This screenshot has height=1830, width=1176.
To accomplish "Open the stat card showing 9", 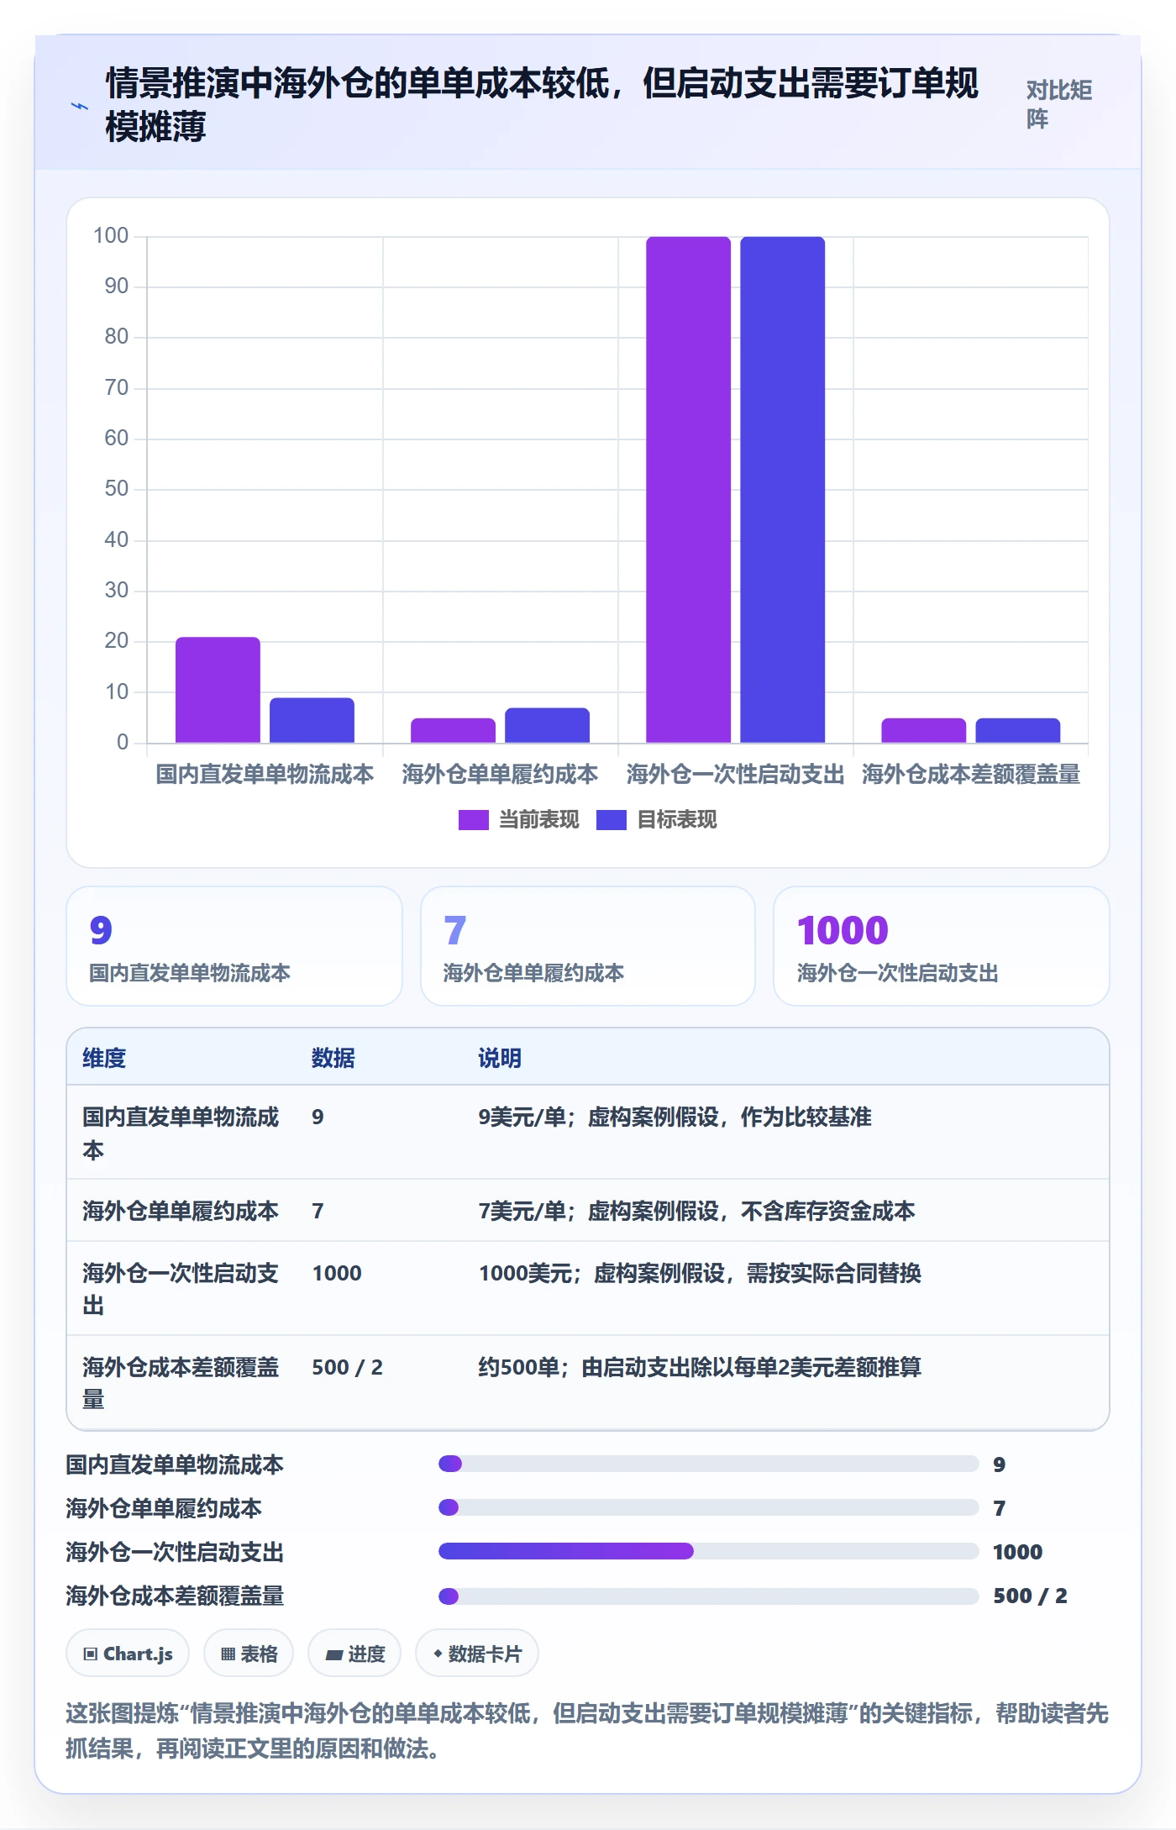I will [x=234, y=946].
